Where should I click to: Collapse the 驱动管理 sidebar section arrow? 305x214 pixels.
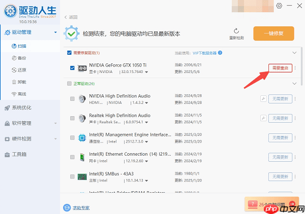(55, 32)
